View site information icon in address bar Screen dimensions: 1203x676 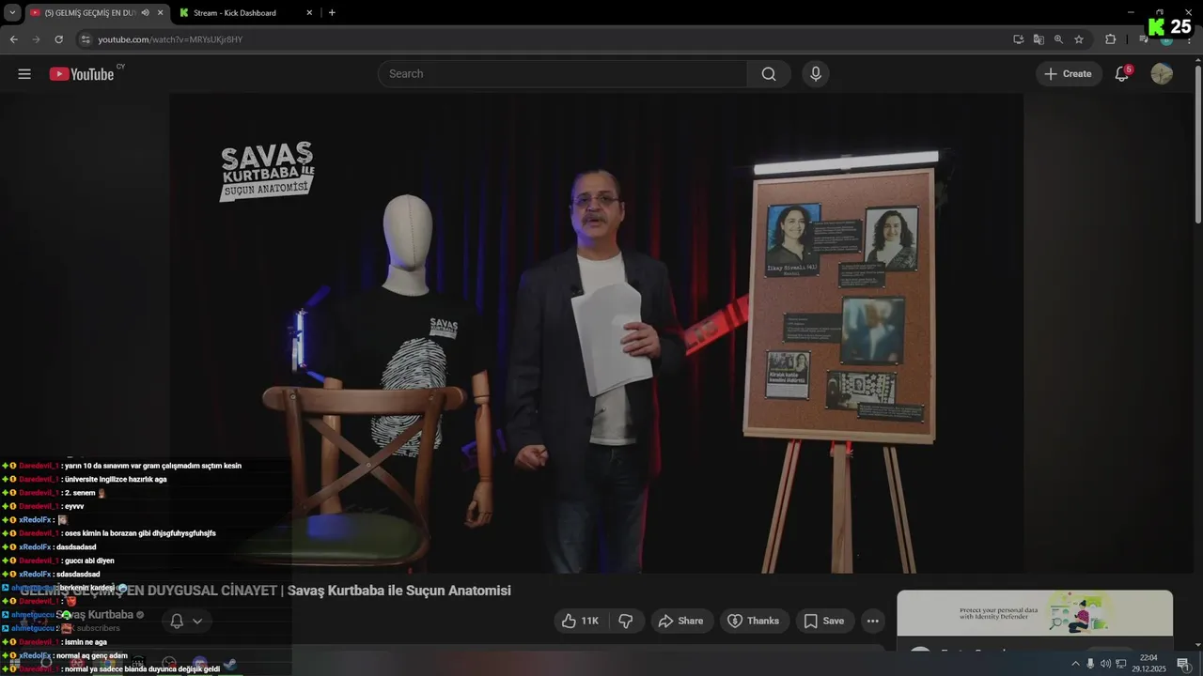86,39
